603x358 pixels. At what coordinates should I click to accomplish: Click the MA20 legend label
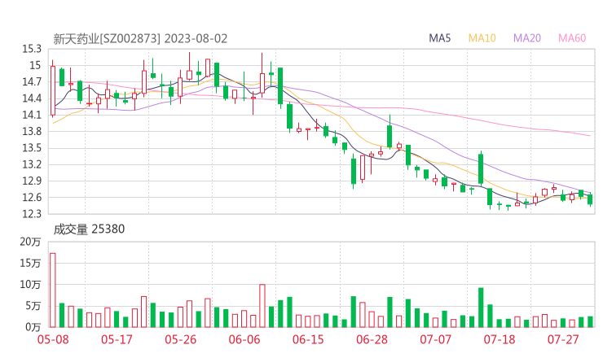point(527,38)
